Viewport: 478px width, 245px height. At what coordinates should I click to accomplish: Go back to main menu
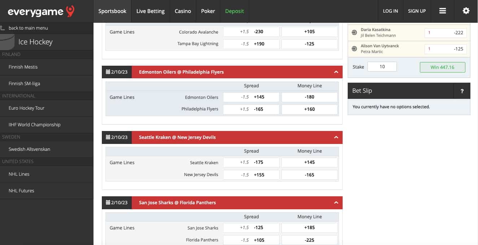28,28
